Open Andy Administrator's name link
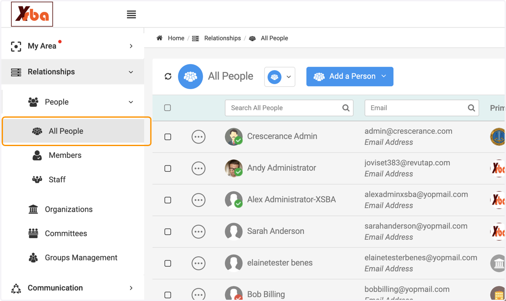The height and width of the screenshot is (301, 506). tap(282, 168)
